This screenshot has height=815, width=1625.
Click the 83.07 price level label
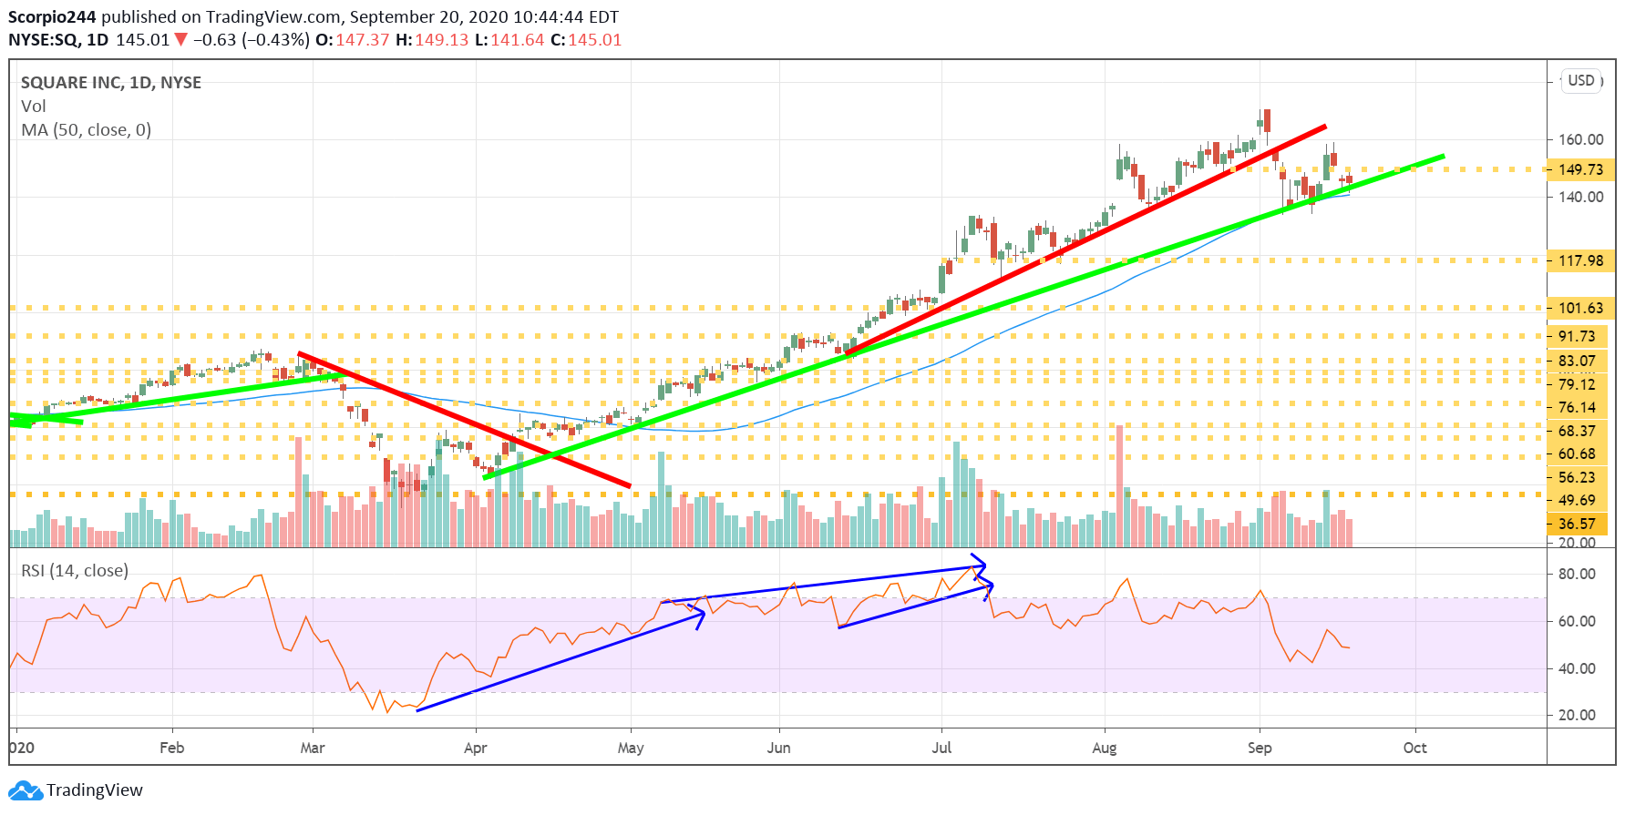(1577, 362)
